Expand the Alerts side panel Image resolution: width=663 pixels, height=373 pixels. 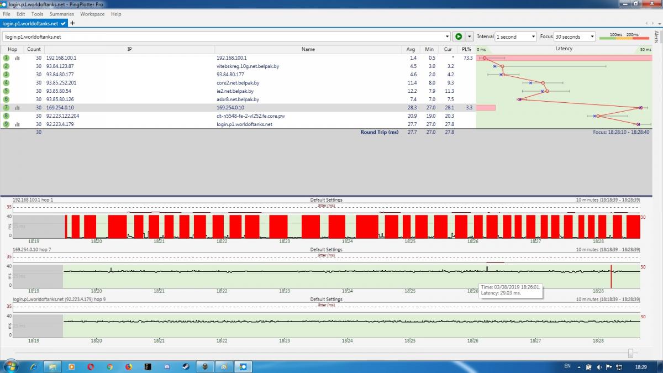click(x=656, y=36)
